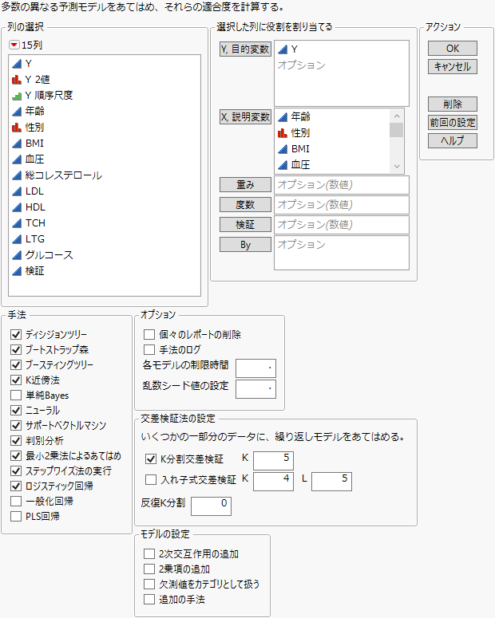495x618 pixels.
Task: Enable 一般化回帰 method
Action: tap(16, 502)
